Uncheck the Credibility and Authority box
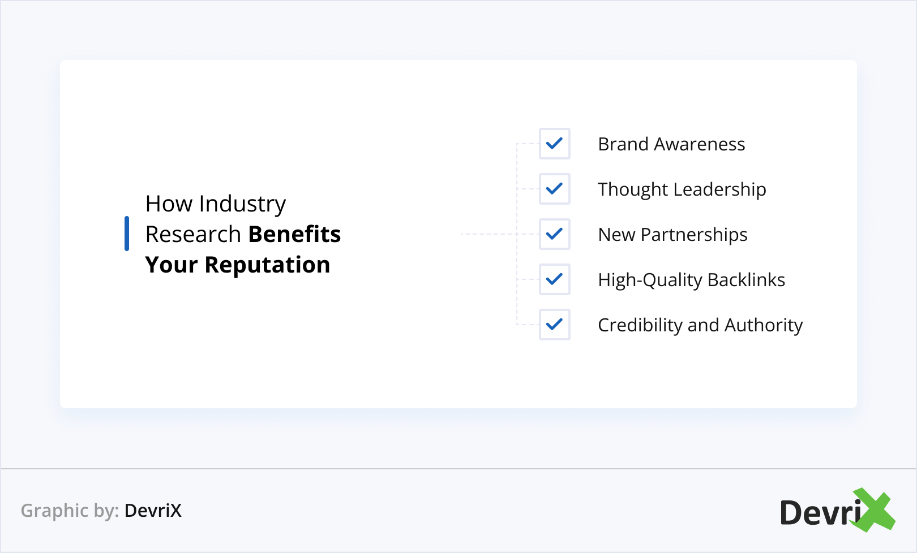Viewport: 917px width, 553px height. 554,325
